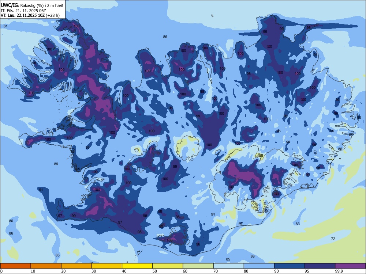Click the map value '81' over the sea
Viewport: 366px width, 274px height.
5,26
